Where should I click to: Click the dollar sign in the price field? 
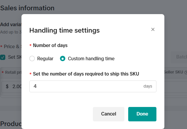(x=7, y=86)
